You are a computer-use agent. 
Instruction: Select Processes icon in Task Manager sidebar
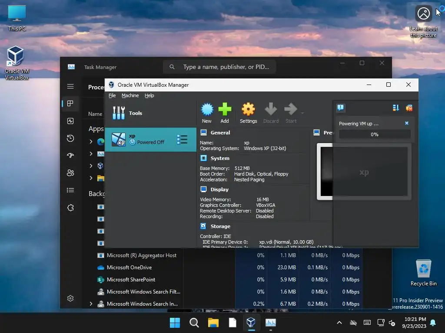[x=70, y=104]
